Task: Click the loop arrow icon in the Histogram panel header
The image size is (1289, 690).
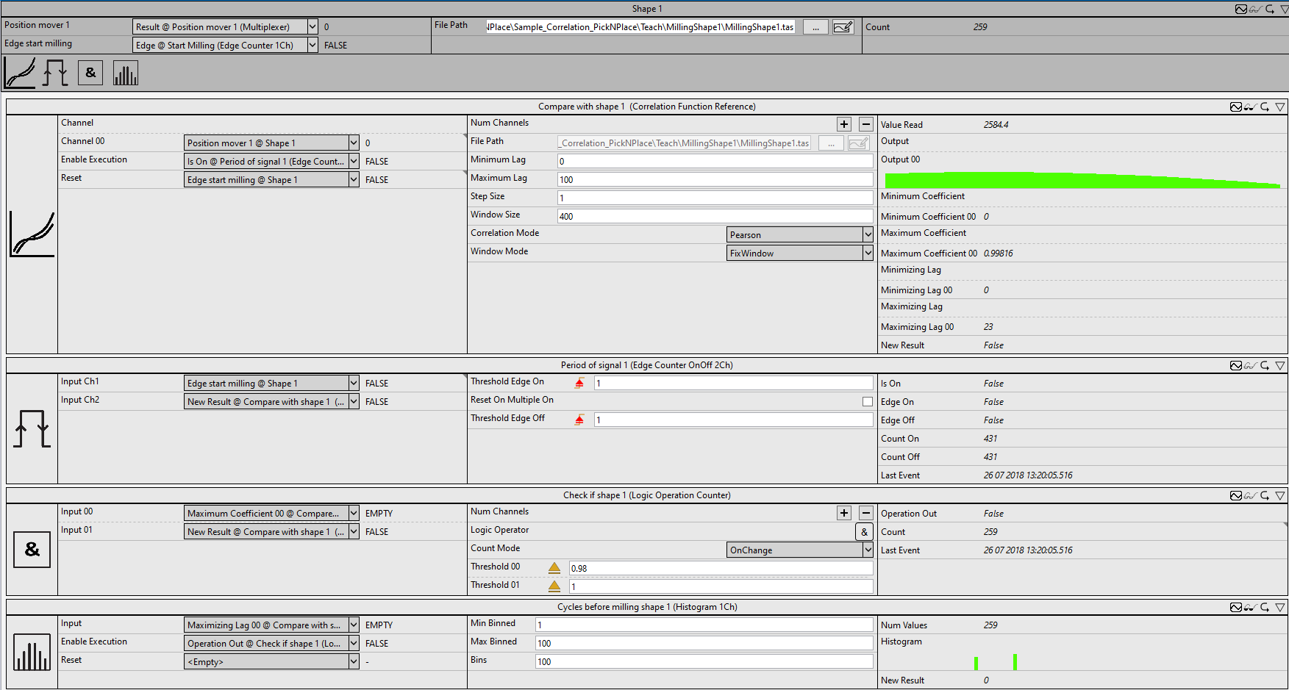Action: pos(1265,607)
